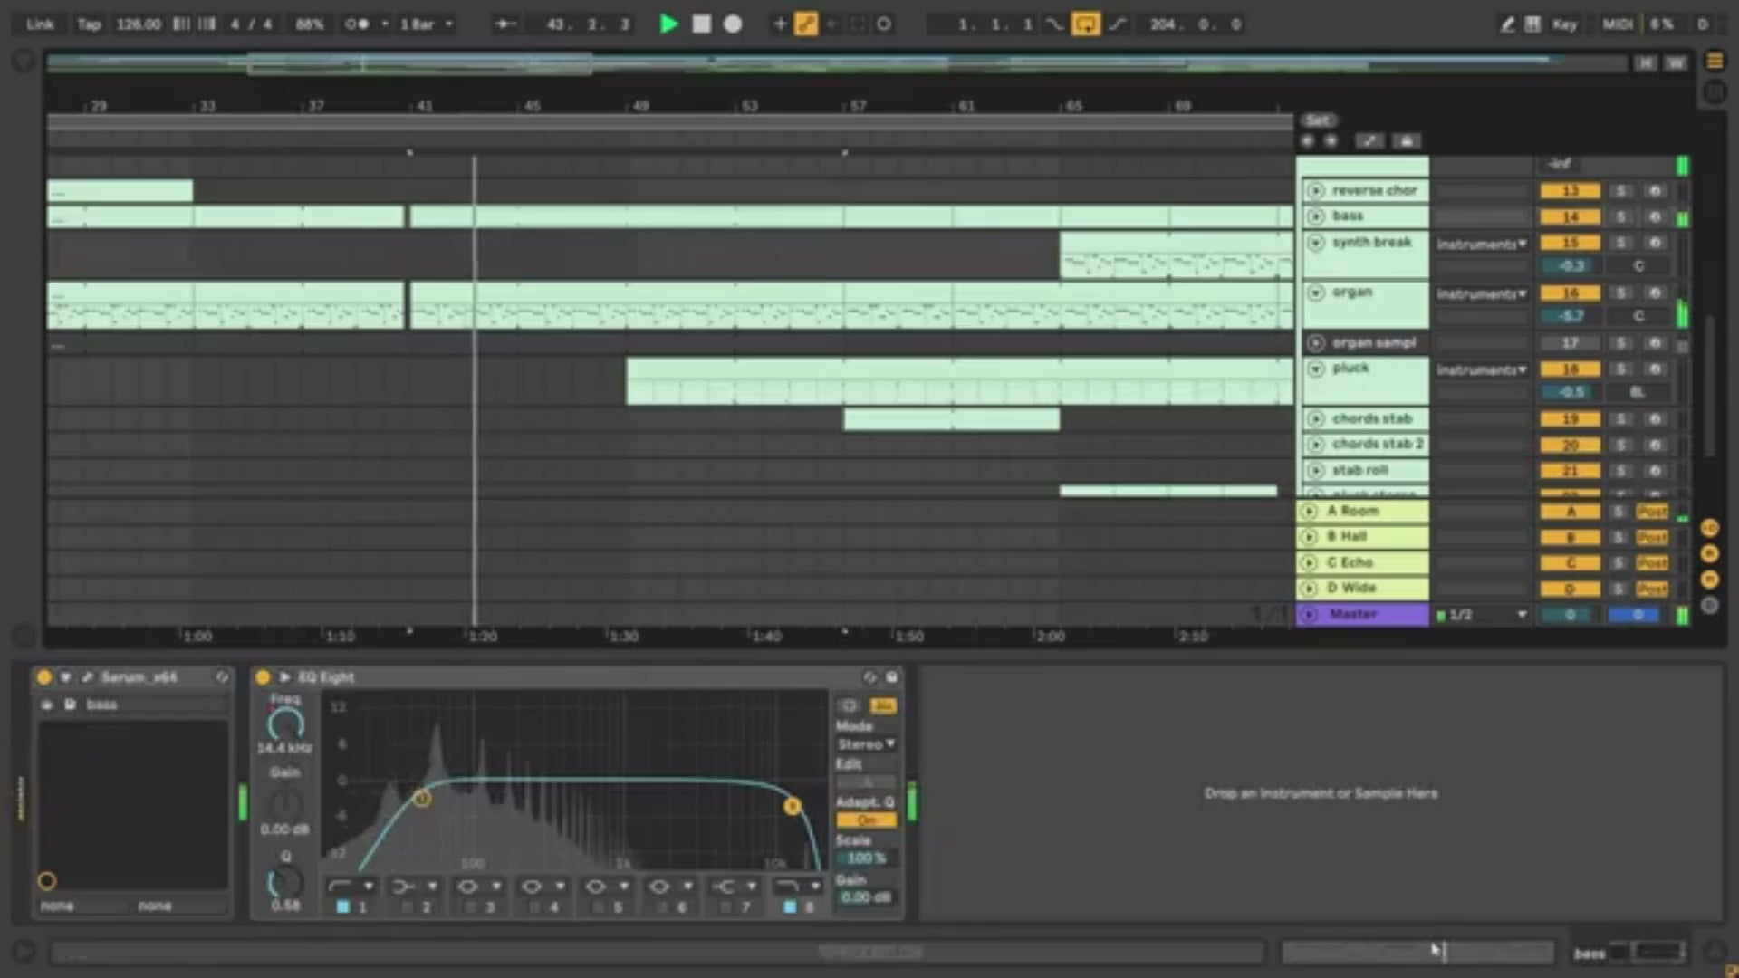Solo the chords stab track
Viewport: 1739px width, 978px height.
point(1621,419)
